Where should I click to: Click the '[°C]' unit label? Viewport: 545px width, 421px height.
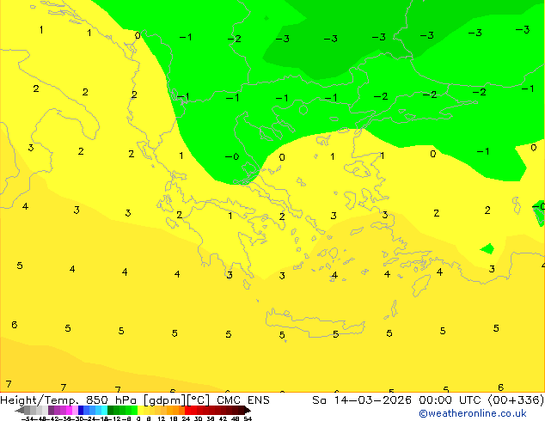pyautogui.click(x=198, y=400)
